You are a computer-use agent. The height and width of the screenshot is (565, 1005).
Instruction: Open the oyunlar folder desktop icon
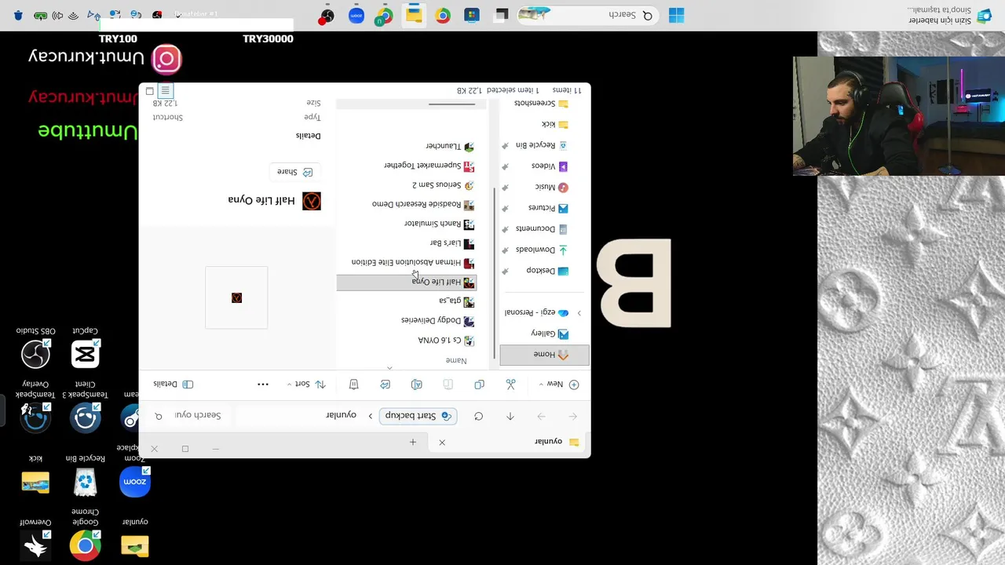click(x=135, y=539)
